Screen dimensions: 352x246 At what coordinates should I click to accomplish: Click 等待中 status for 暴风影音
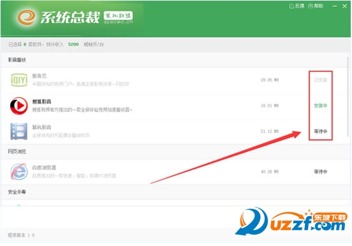point(321,132)
